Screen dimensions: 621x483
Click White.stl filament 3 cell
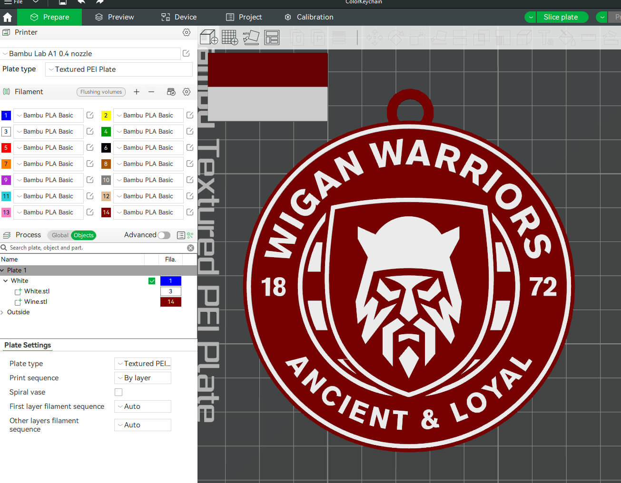coord(171,291)
